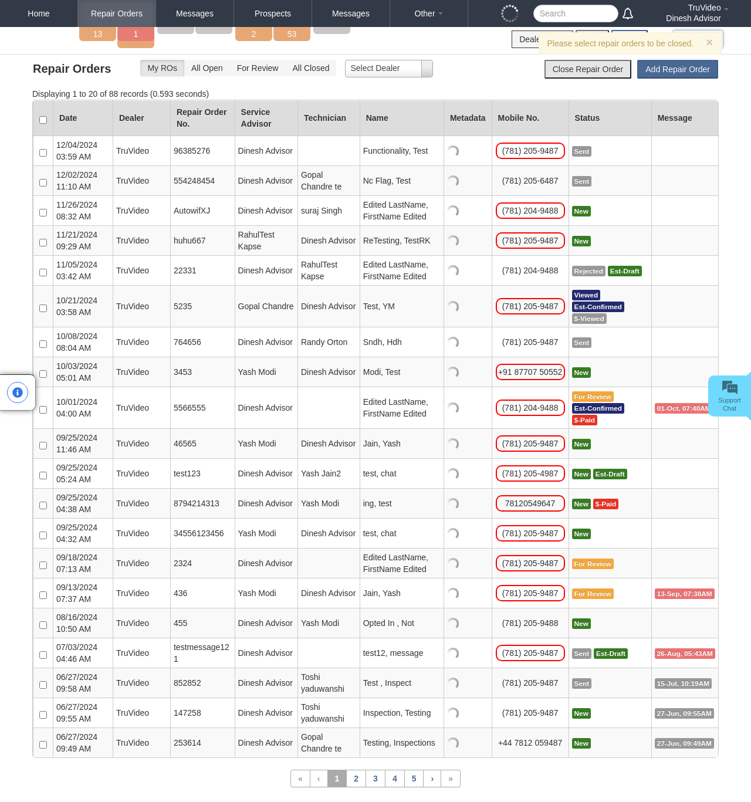Tick the checkbox for order 5235
Screen dimensions: 751x802
coord(43,308)
